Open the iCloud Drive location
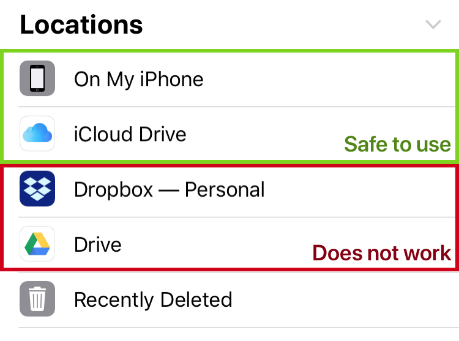Screen dimensions: 459x341 click(229, 134)
